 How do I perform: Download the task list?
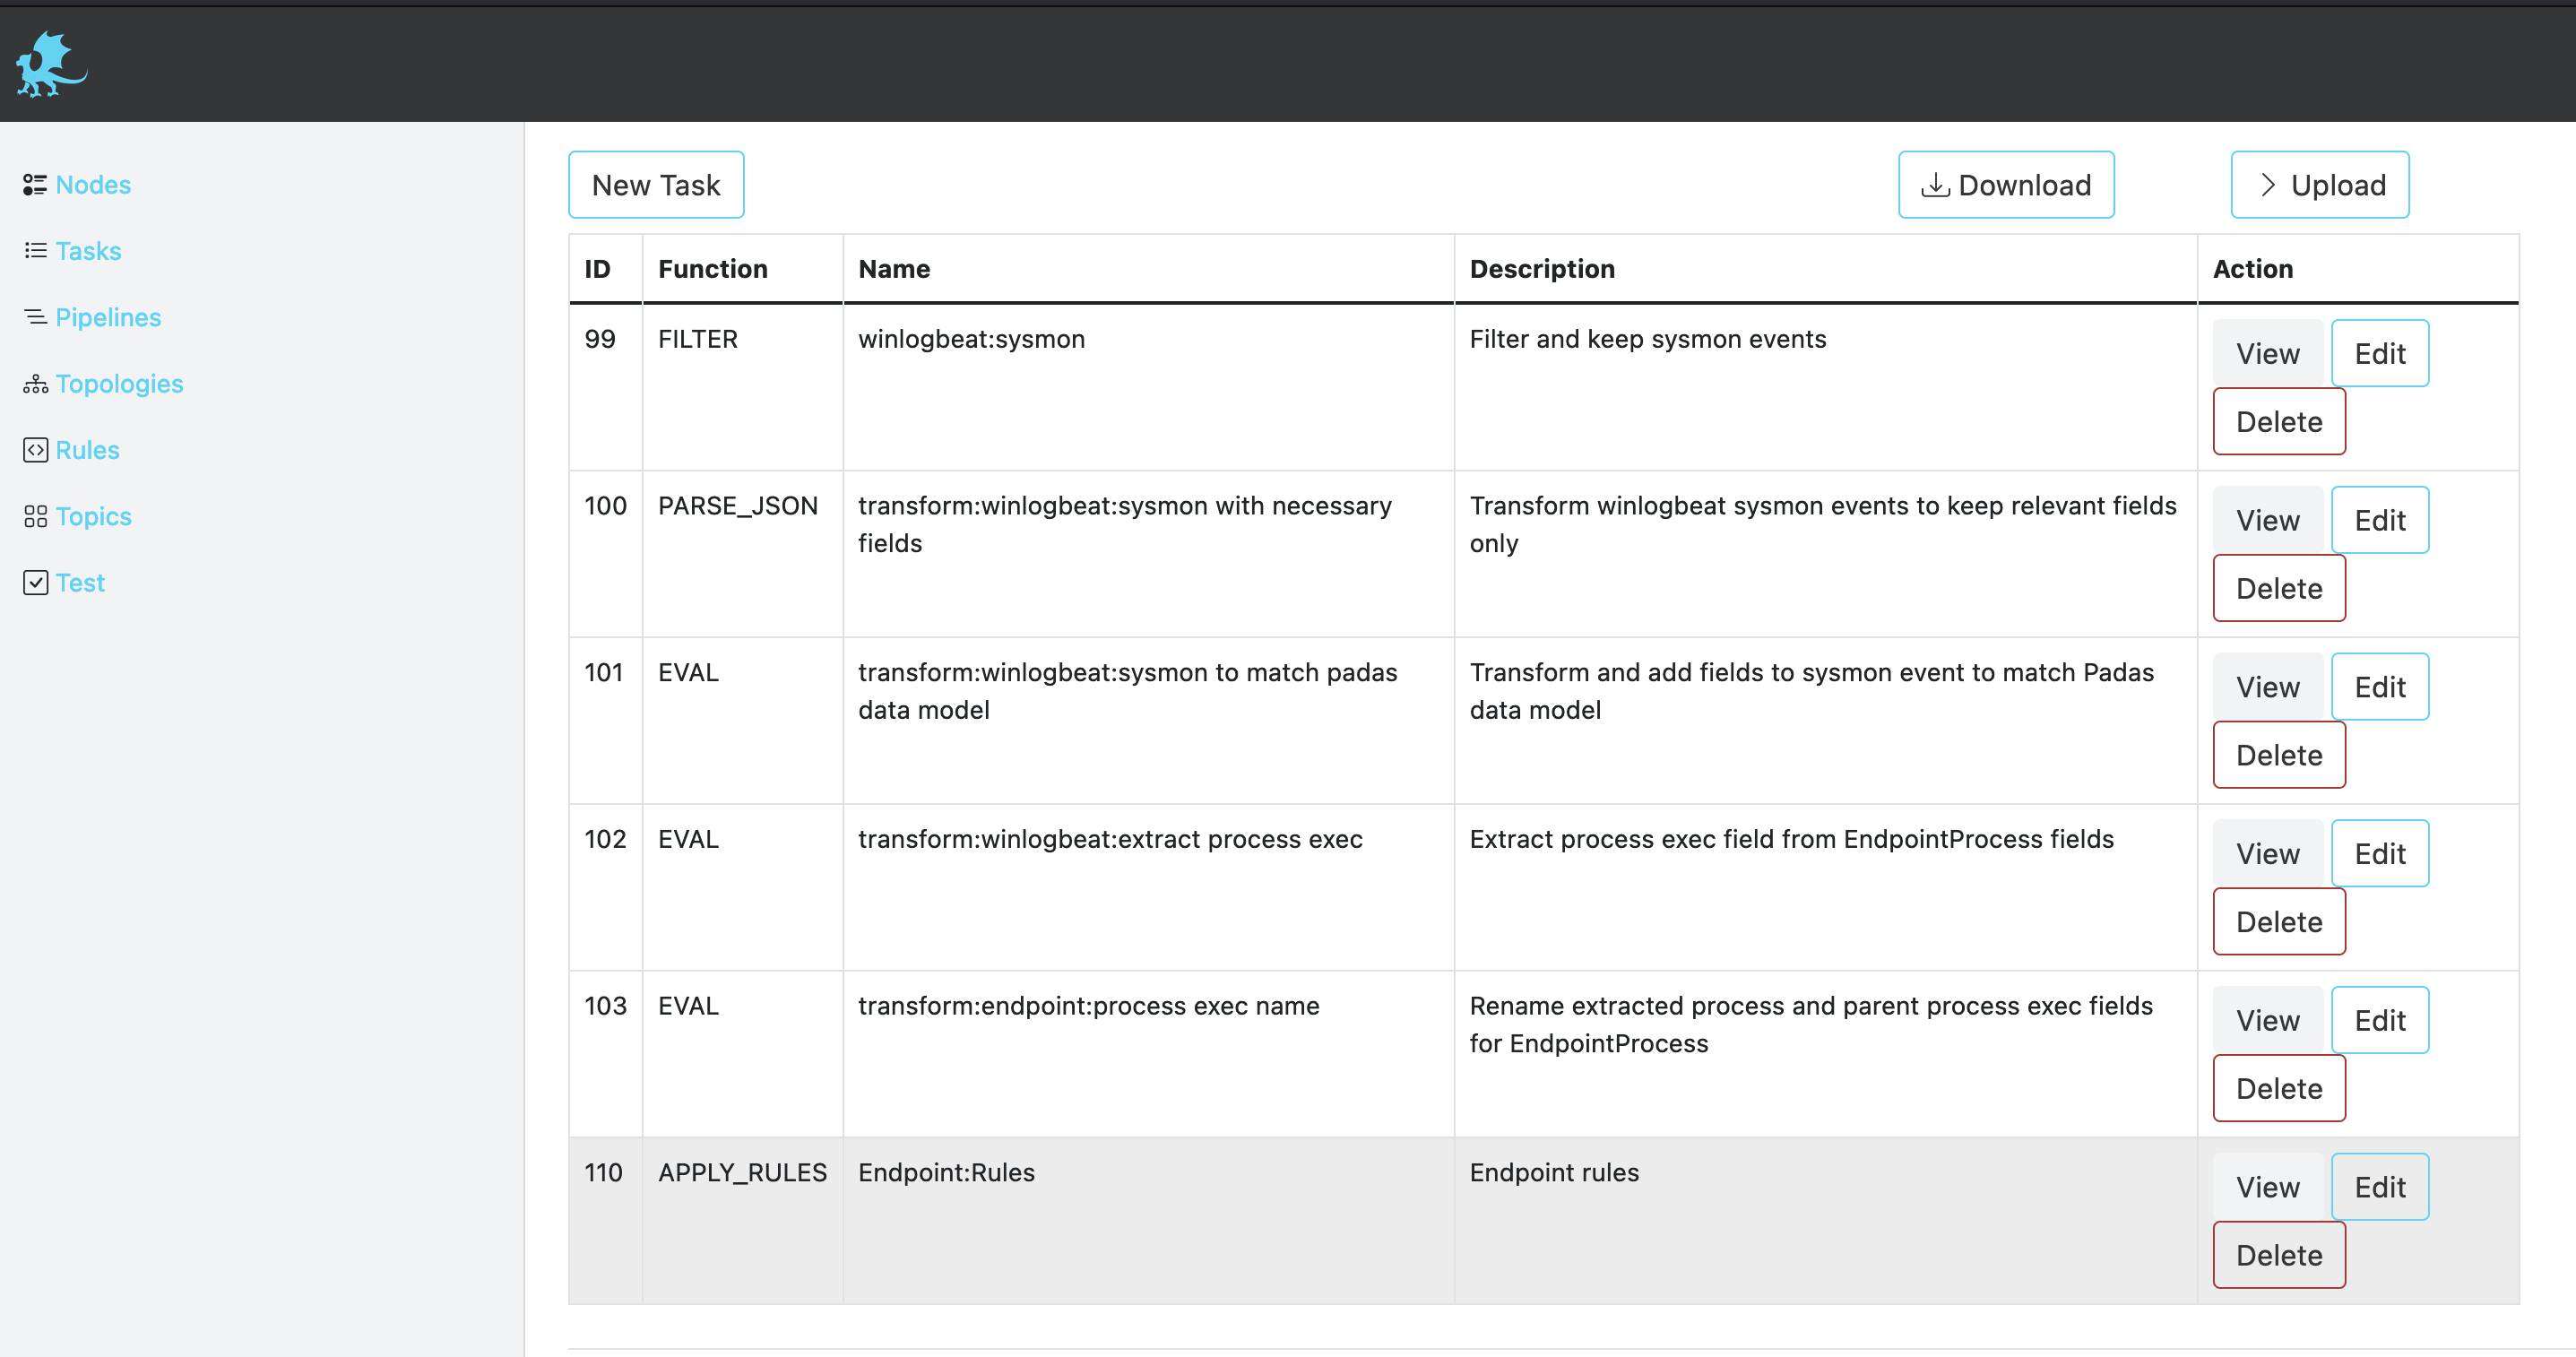point(2005,185)
